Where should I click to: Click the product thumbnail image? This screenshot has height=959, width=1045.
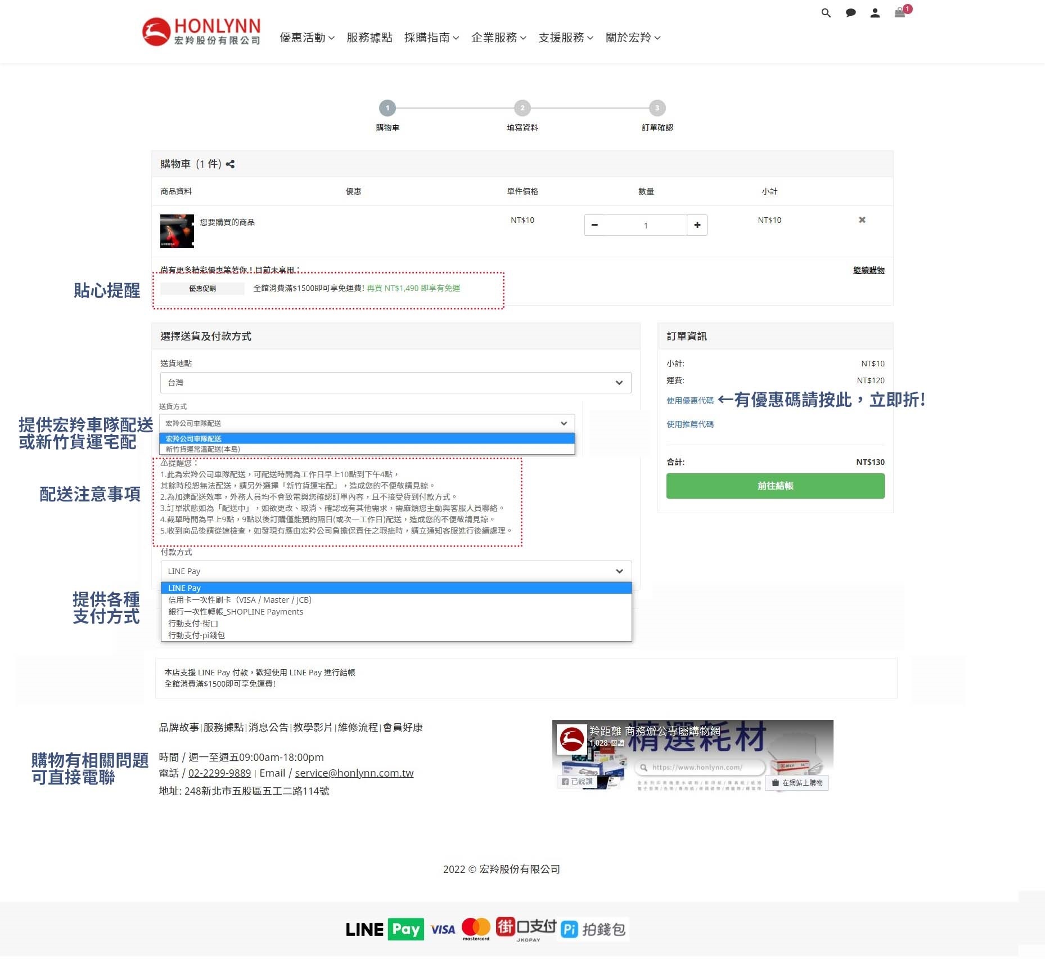(x=177, y=231)
